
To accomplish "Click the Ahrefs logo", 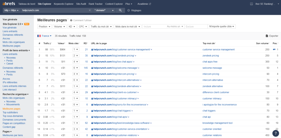I will tap(9, 4).
